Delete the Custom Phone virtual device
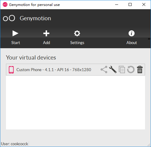The image size is (151, 147). click(140, 70)
